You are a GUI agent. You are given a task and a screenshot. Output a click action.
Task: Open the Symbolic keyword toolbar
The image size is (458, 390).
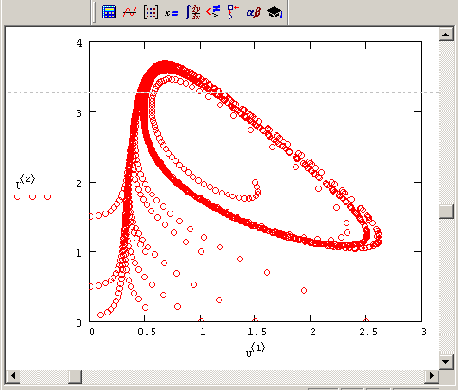[275, 12]
